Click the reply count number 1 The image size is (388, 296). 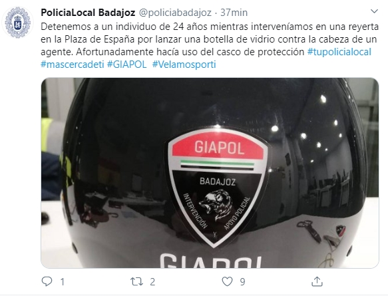[63, 281]
